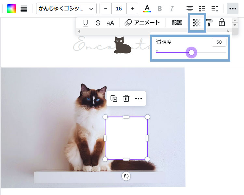Toggle strikethrough formatting
Viewport: 244px width, 195px height.
point(98,23)
